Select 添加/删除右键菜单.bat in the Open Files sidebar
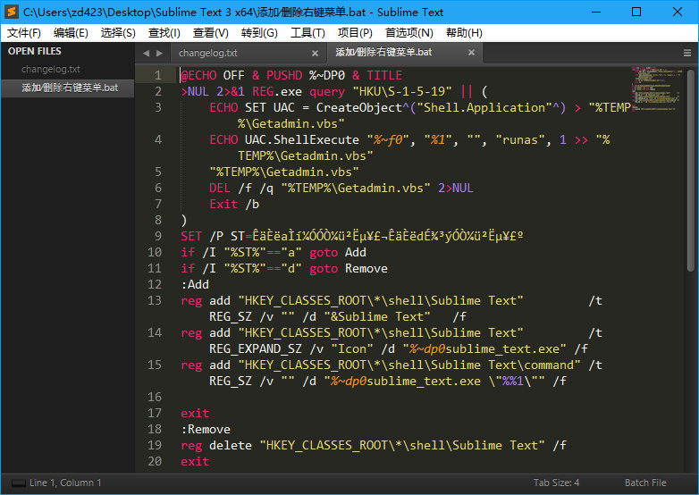 68,88
